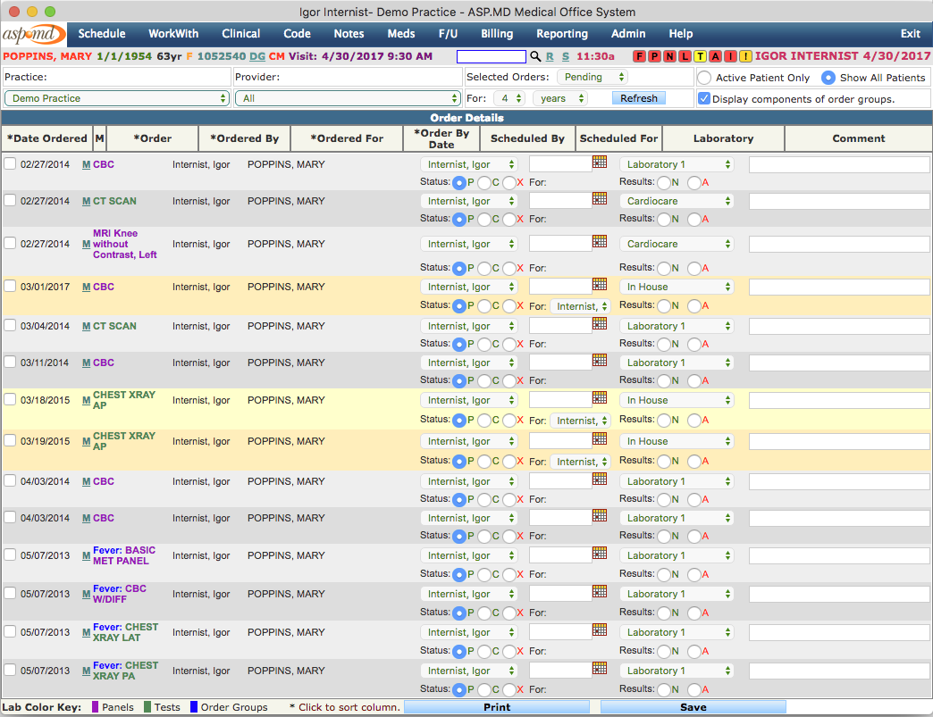The height and width of the screenshot is (717, 933).
Task: Click the red L alert badge
Action: click(685, 56)
